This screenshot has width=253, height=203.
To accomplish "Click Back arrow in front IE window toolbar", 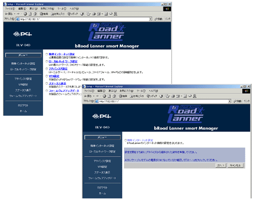I will (86, 96).
